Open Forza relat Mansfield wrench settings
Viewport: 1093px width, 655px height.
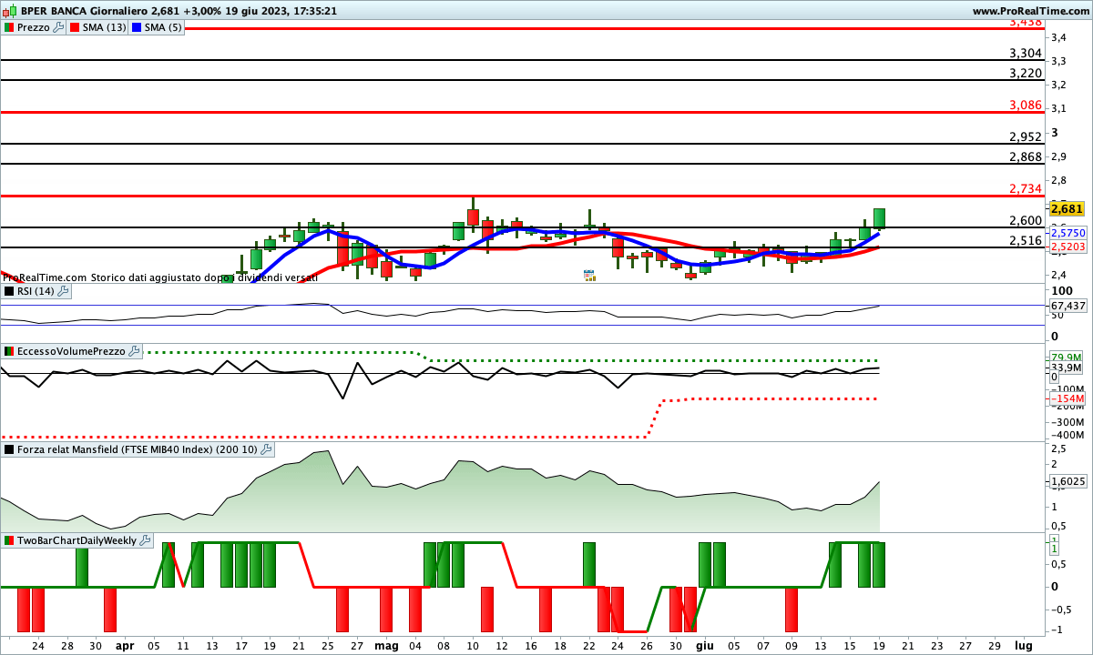point(266,449)
